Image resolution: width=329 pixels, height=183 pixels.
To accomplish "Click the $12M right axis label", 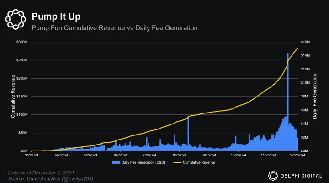I will 305,69.
